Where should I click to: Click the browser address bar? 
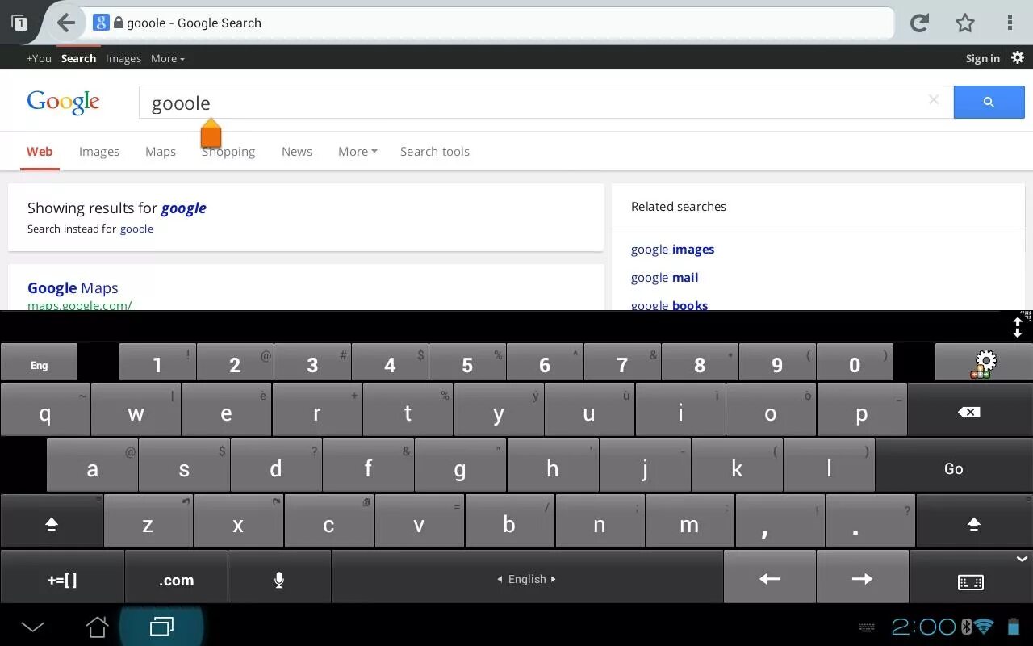click(491, 23)
